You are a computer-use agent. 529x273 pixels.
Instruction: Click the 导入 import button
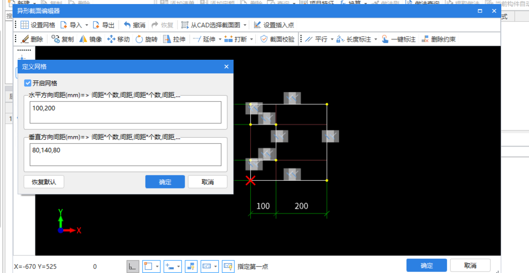(71, 25)
